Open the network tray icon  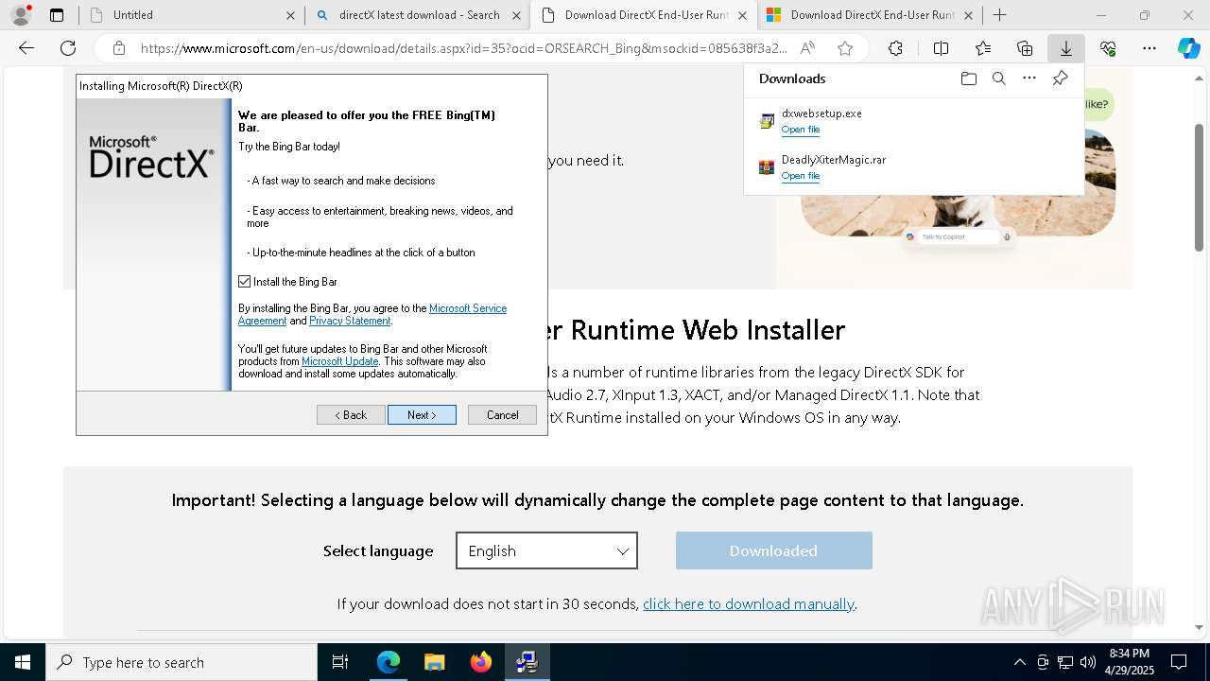click(x=1065, y=662)
